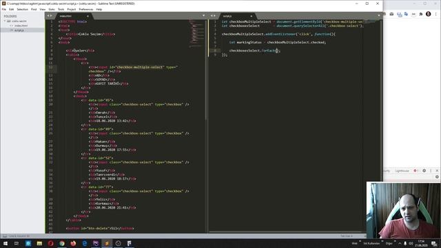Open the Tools menu
441x248 pixels.
(x=61, y=9)
